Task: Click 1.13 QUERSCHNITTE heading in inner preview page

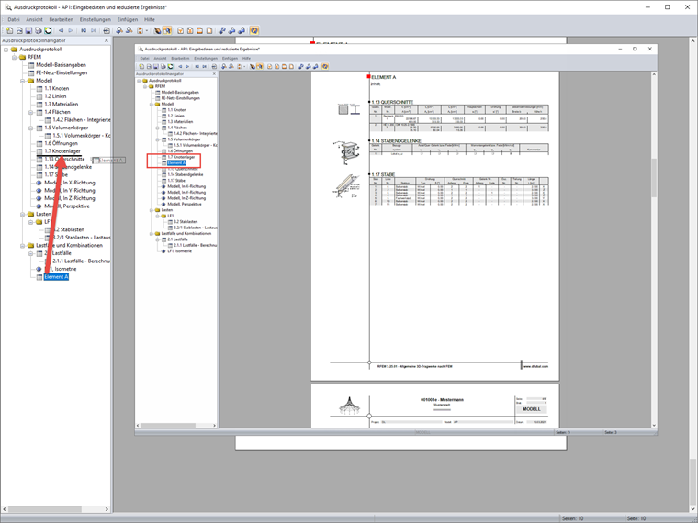Action: click(392, 102)
